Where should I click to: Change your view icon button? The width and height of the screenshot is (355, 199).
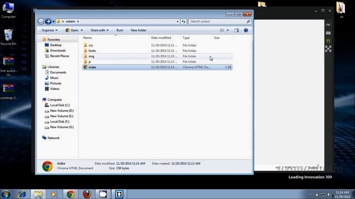tap(222, 30)
